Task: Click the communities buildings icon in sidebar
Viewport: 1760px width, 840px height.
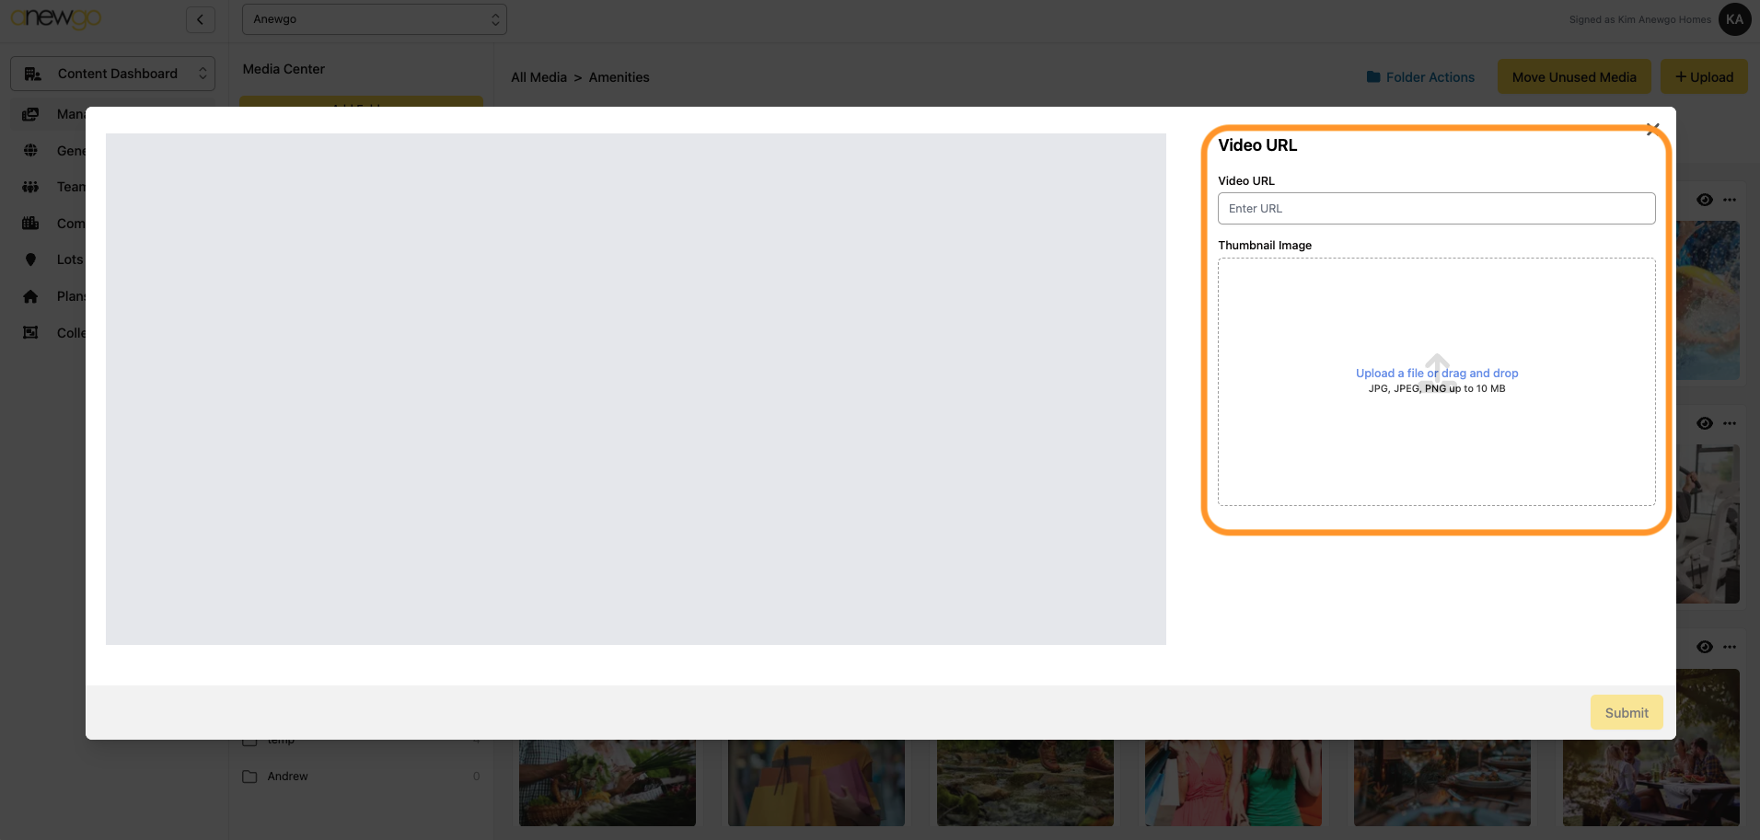Action: coord(30,224)
